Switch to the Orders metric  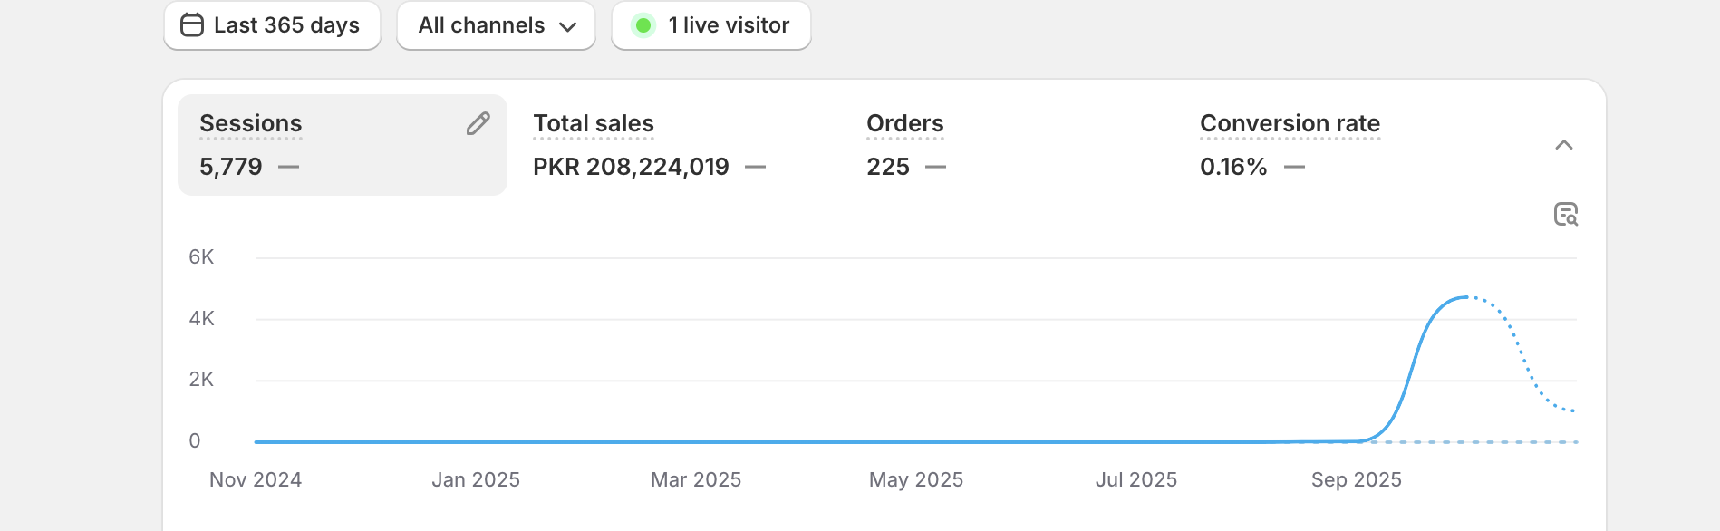(x=904, y=124)
